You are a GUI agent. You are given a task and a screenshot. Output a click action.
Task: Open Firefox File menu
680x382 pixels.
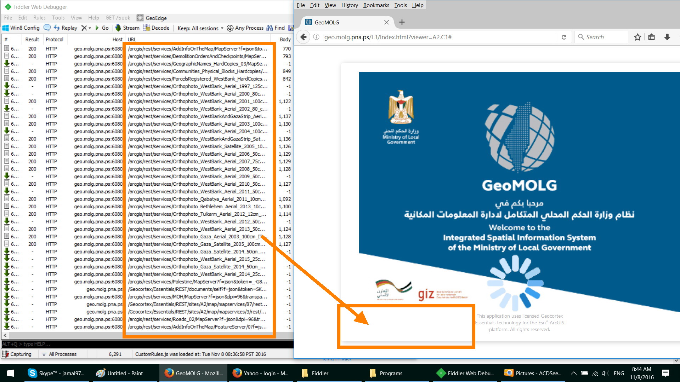click(x=301, y=5)
